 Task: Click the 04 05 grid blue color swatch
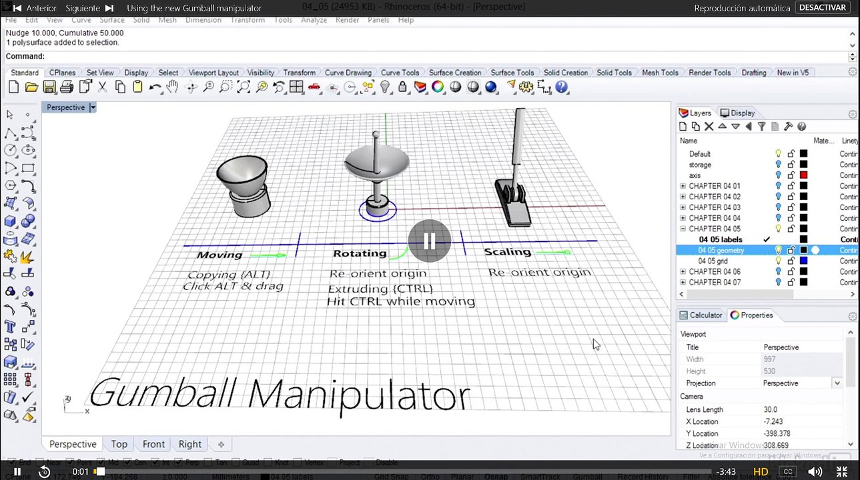tap(804, 261)
